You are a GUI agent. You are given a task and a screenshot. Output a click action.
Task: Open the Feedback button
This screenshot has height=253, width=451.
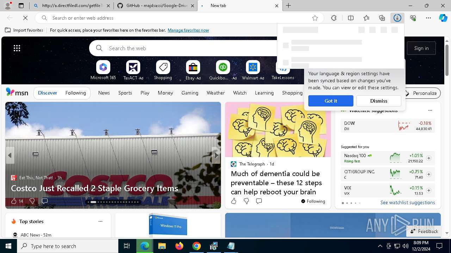pyautogui.click(x=424, y=231)
